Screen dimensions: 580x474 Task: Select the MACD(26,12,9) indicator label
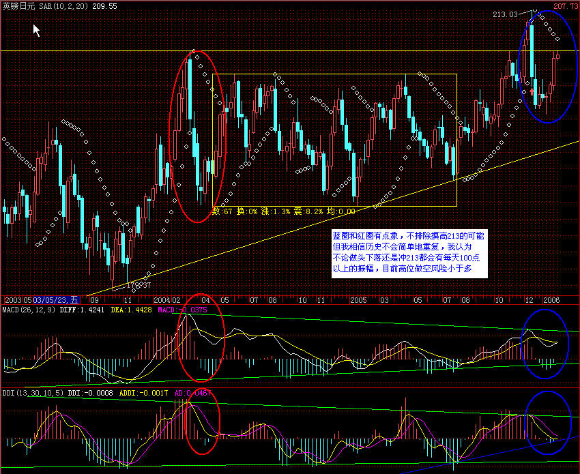tap(29, 310)
